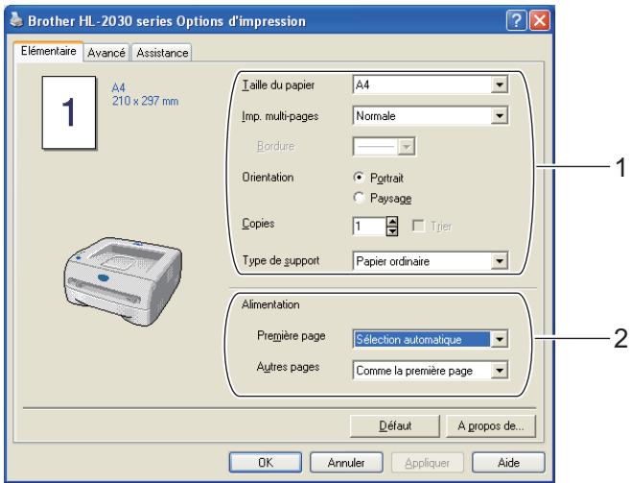This screenshot has height=483, width=632.
Task: Open the disabled Bordure dropdown
Action: pos(385,146)
